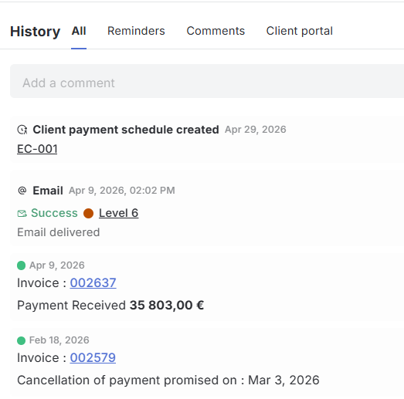404x399 pixels.
Task: Click the green 'Success' status text
Action: [x=54, y=213]
